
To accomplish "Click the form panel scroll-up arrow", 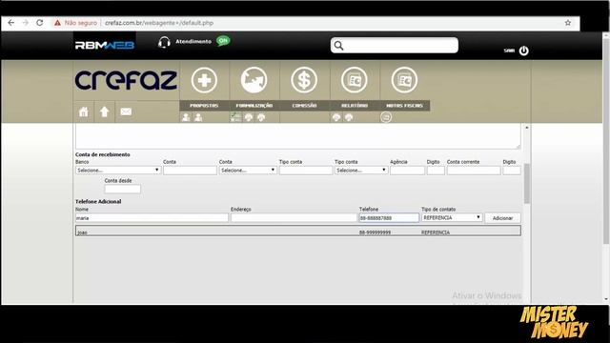I will point(527,128).
